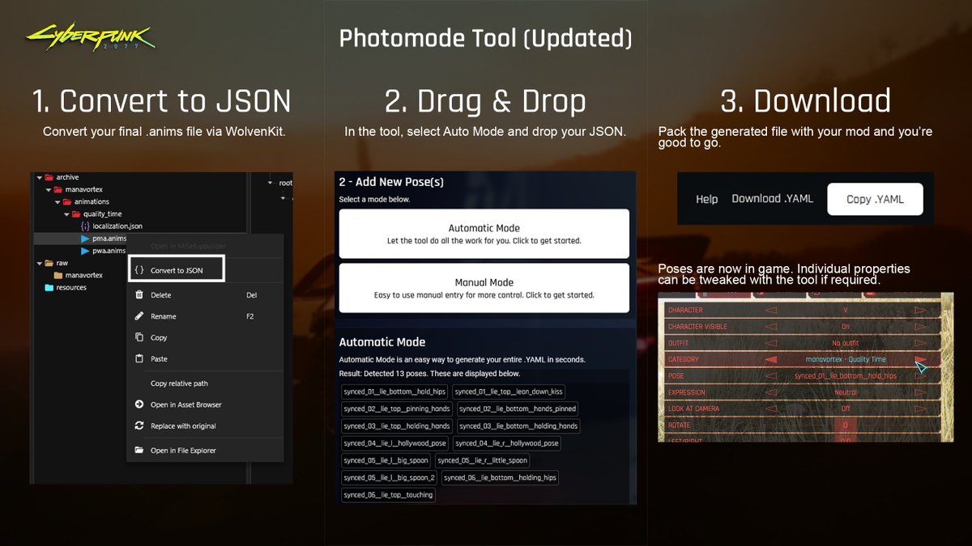Click the Neutral expression value
Image resolution: width=972 pixels, height=546 pixels.
pyautogui.click(x=846, y=392)
